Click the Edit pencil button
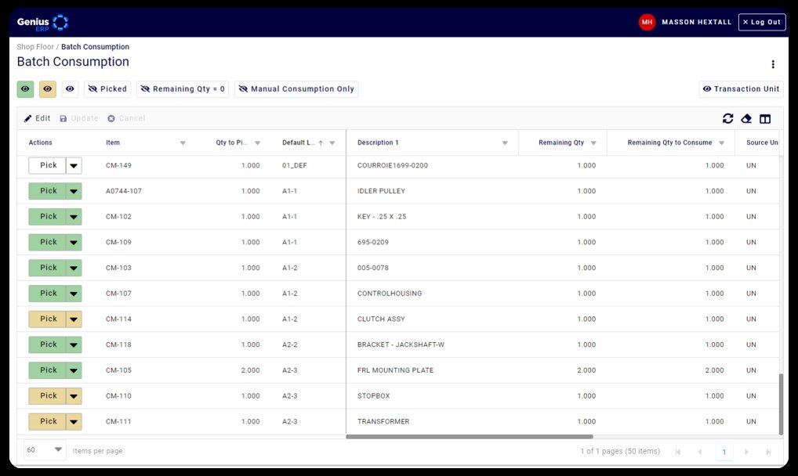Viewport: 798px width, 476px height. tap(37, 119)
